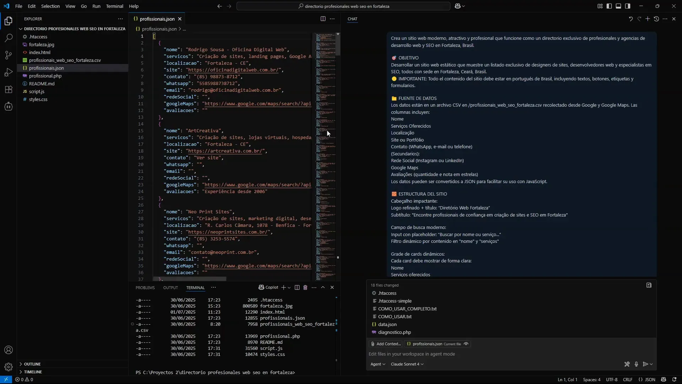Switch to the OUTPUT tab in the panel
Screen dimensions: 682x384
pyautogui.click(x=170, y=288)
